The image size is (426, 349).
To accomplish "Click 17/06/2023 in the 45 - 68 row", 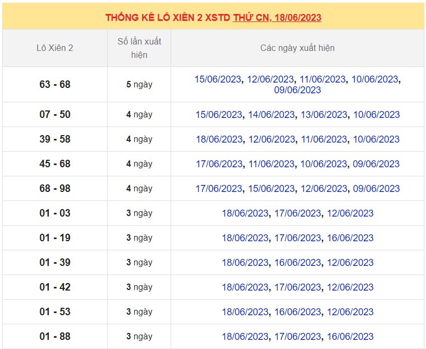I will [x=219, y=164].
